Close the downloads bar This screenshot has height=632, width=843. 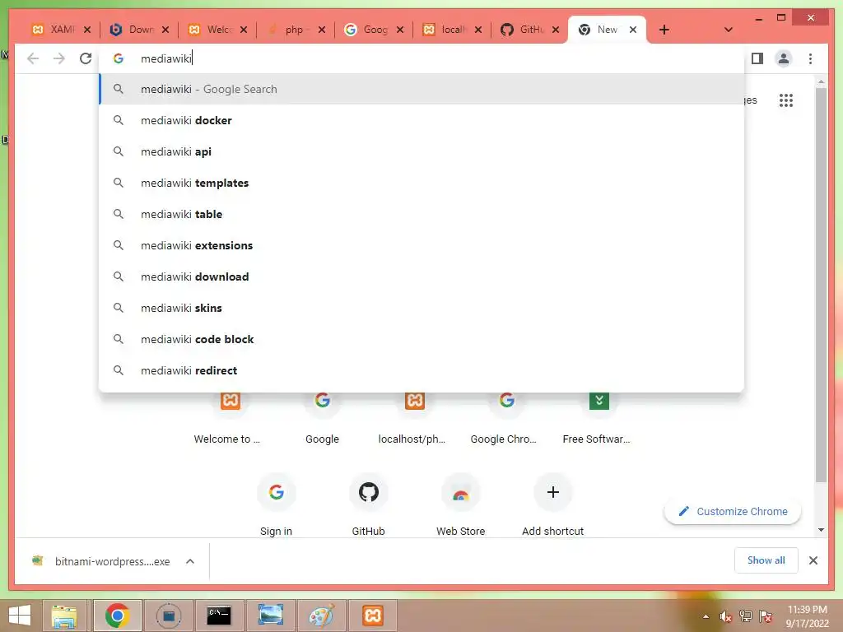click(813, 560)
